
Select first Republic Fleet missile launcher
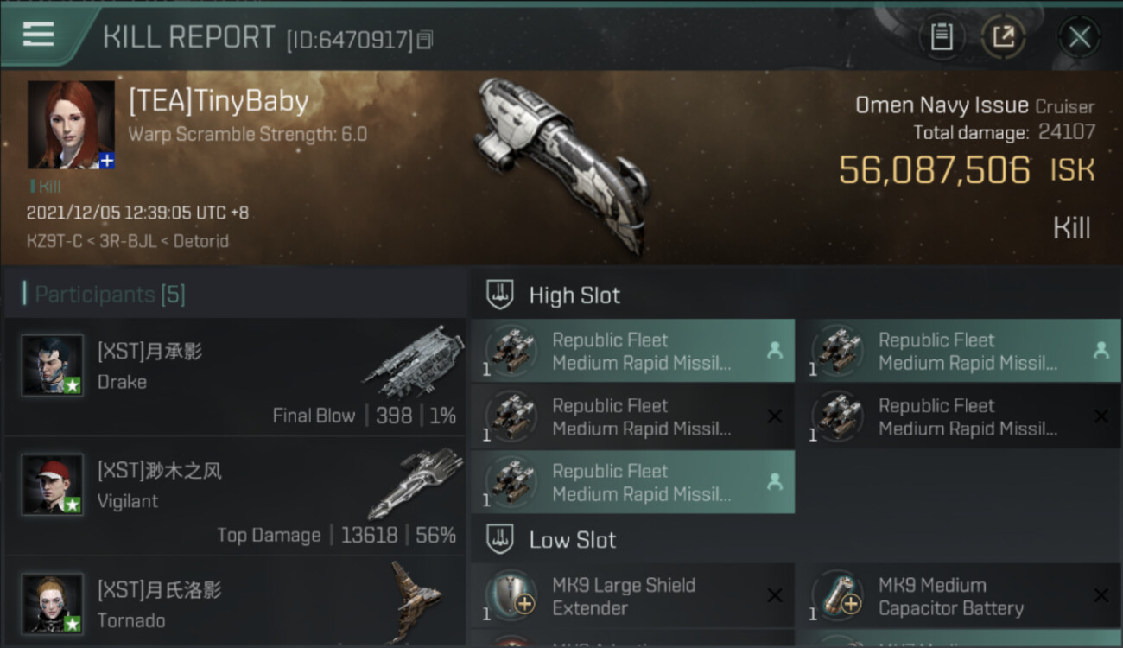pos(632,351)
